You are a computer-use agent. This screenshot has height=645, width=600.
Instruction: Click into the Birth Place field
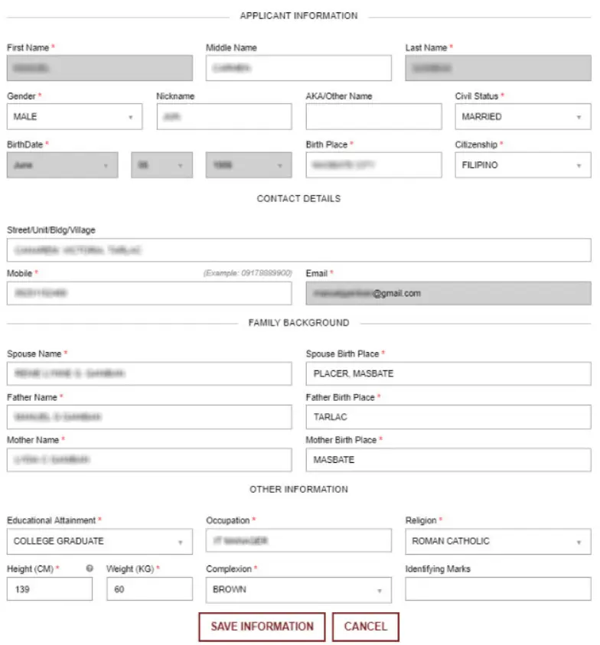pyautogui.click(x=373, y=165)
